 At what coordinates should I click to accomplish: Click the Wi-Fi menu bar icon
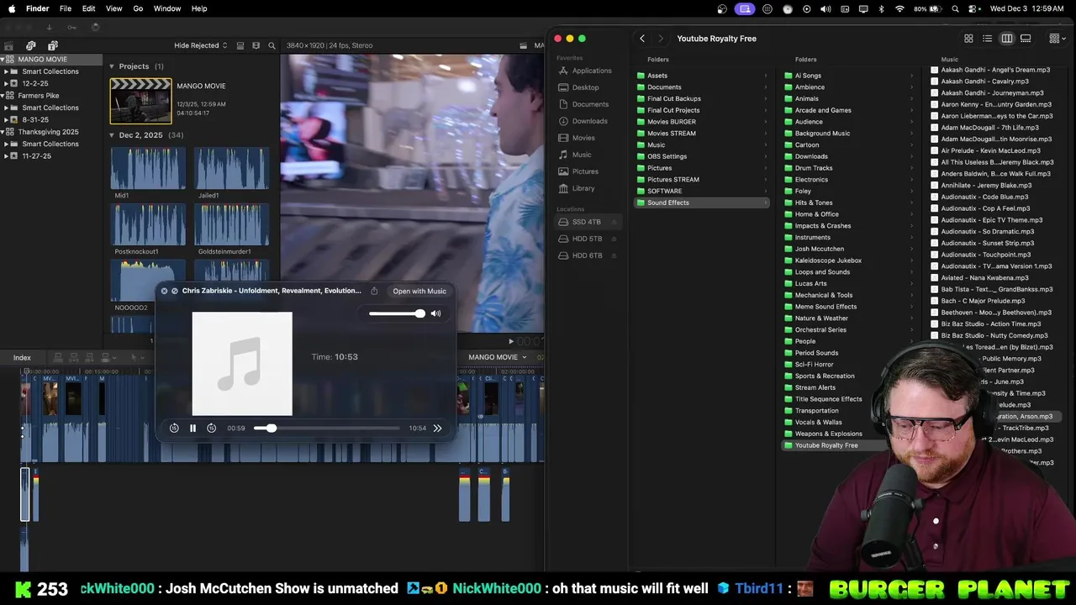[x=899, y=8]
